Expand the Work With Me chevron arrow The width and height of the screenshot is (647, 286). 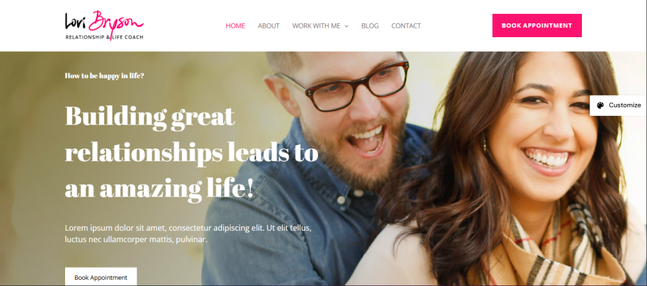coord(347,26)
